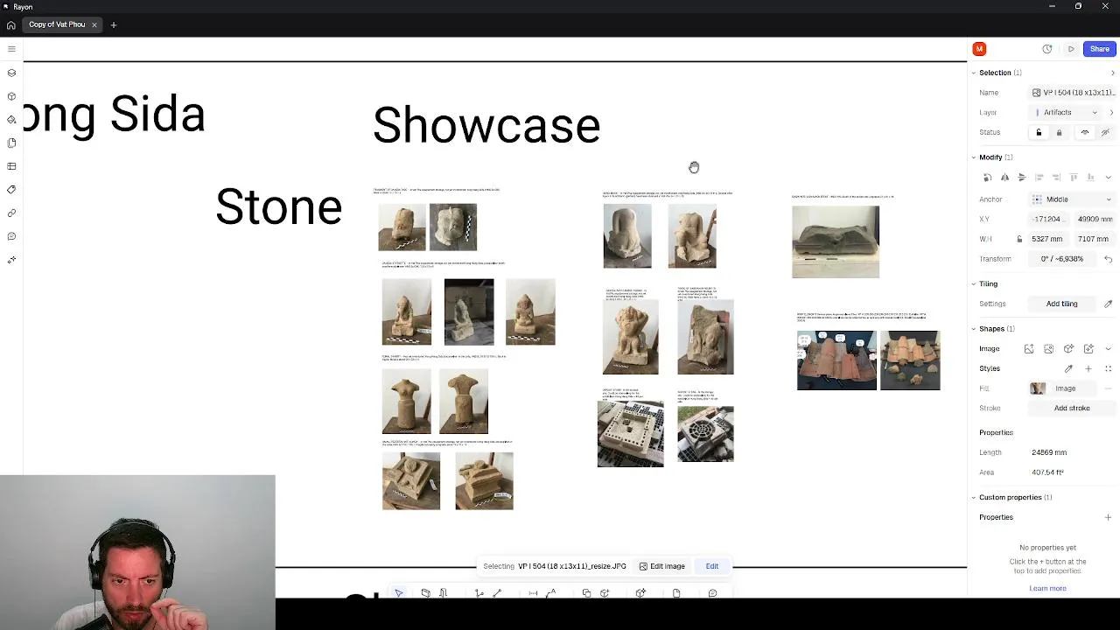Collapse the Shapes section
This screenshot has height=630, width=1120.
click(x=973, y=329)
